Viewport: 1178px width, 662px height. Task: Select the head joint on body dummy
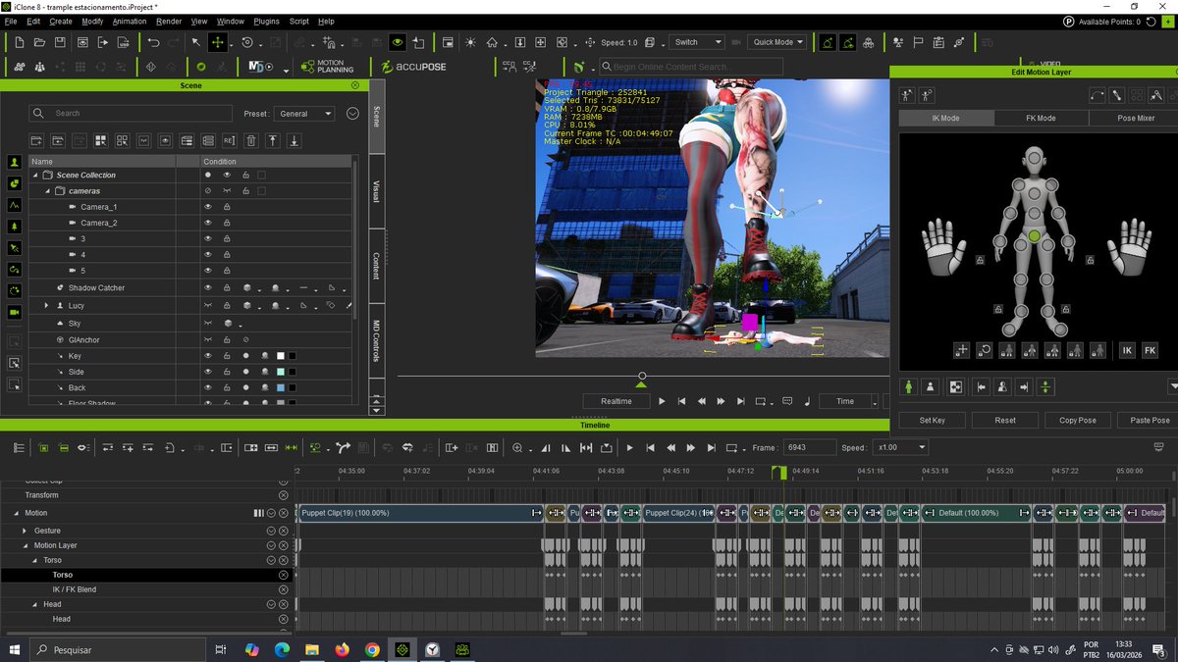click(1034, 157)
